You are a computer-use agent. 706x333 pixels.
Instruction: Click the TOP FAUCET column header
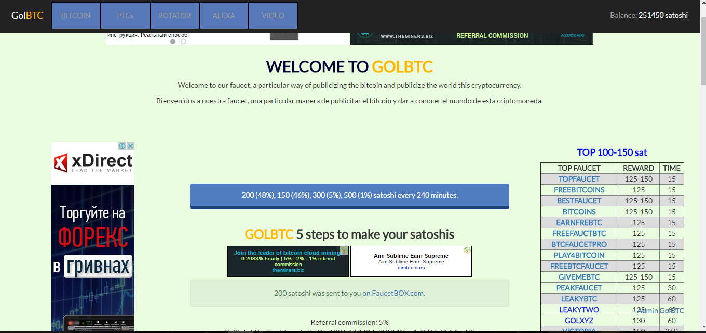[x=579, y=168]
